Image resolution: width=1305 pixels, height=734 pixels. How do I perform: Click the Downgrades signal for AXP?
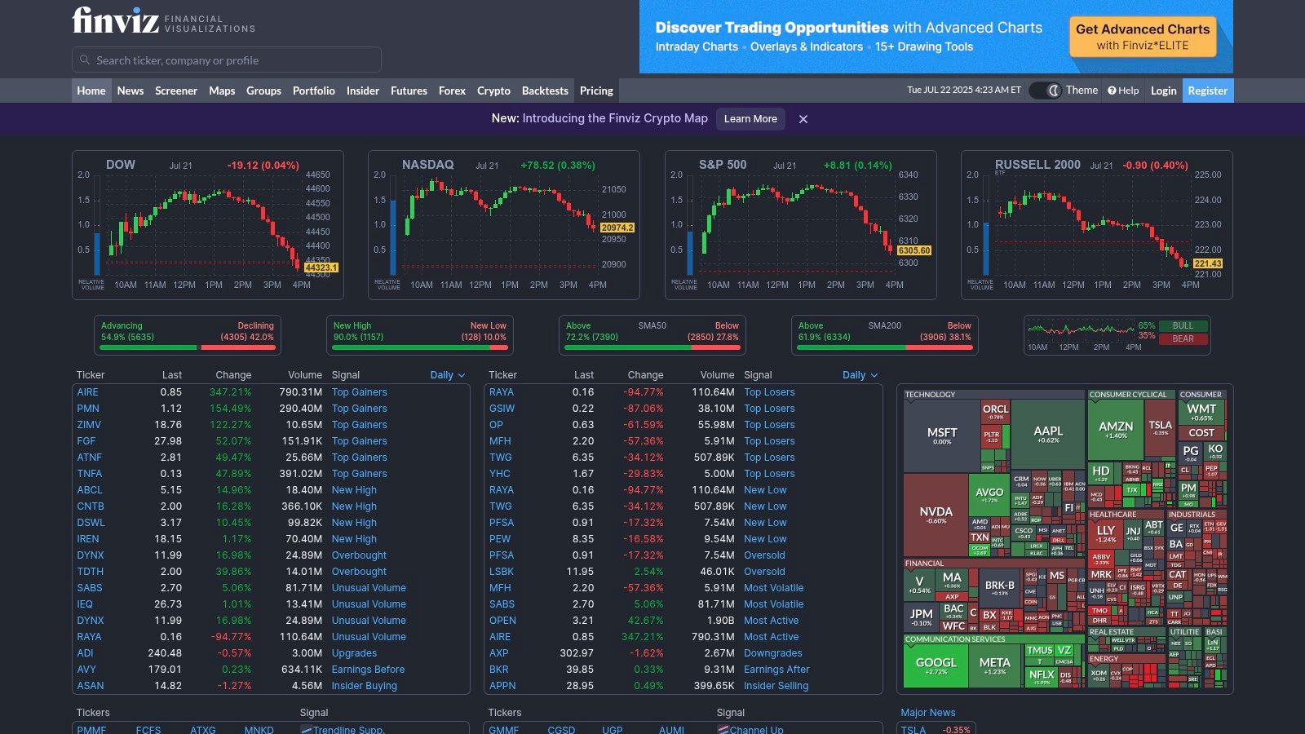[773, 653]
